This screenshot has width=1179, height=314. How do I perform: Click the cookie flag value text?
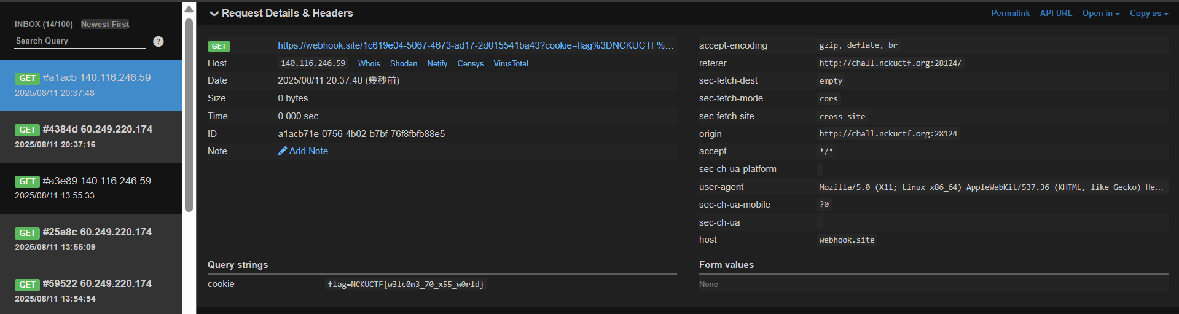406,284
